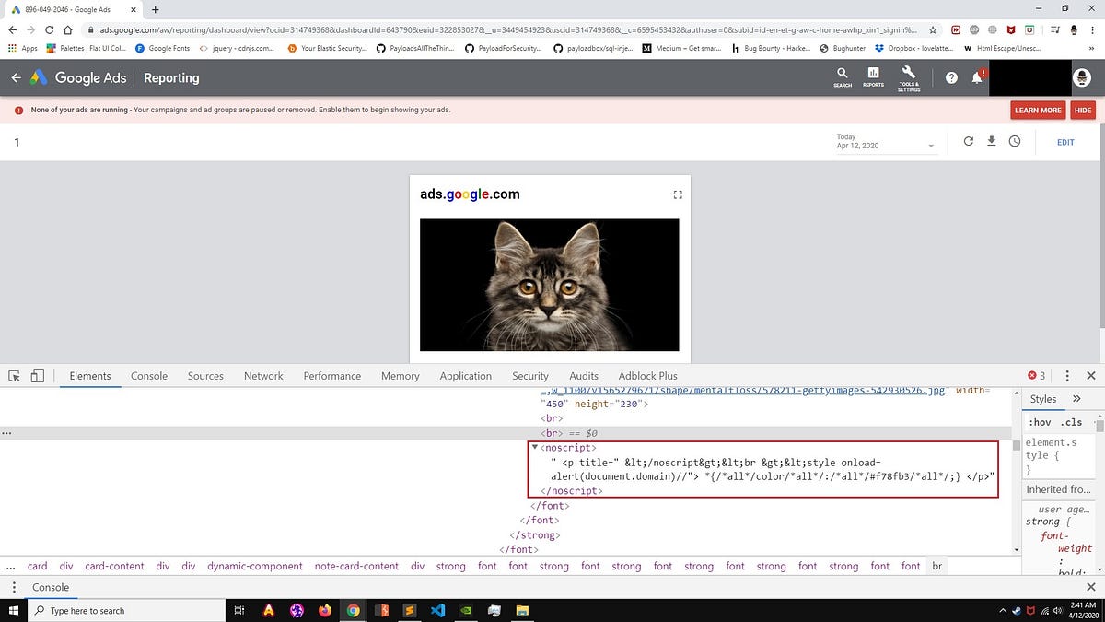Toggle the device toolbar in DevTools
The height and width of the screenshot is (622, 1105).
coord(37,376)
